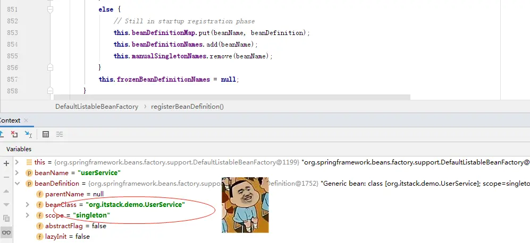Remove watch using the minus icon
This screenshot has height=243, width=530.
[6, 177]
